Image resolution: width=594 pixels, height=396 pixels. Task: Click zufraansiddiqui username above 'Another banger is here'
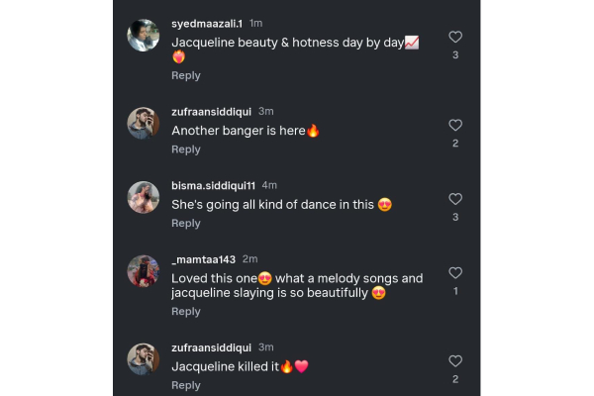[212, 111]
